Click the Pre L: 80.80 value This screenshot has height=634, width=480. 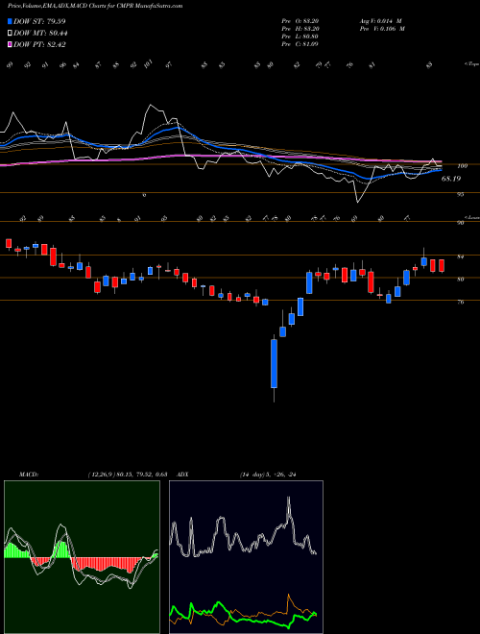coord(300,37)
